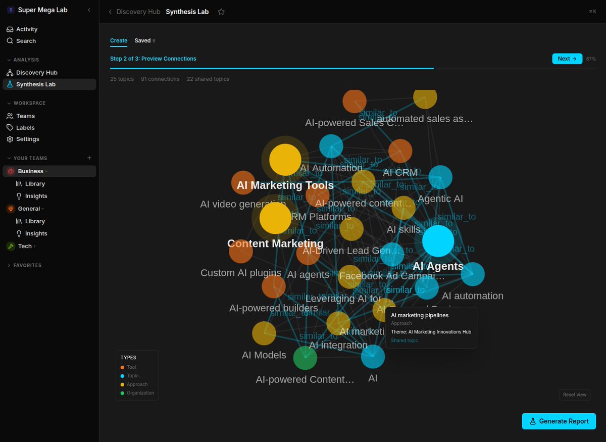Viewport: 606px width, 442px height.
Task: Select the AI Models graph node
Action: click(264, 333)
